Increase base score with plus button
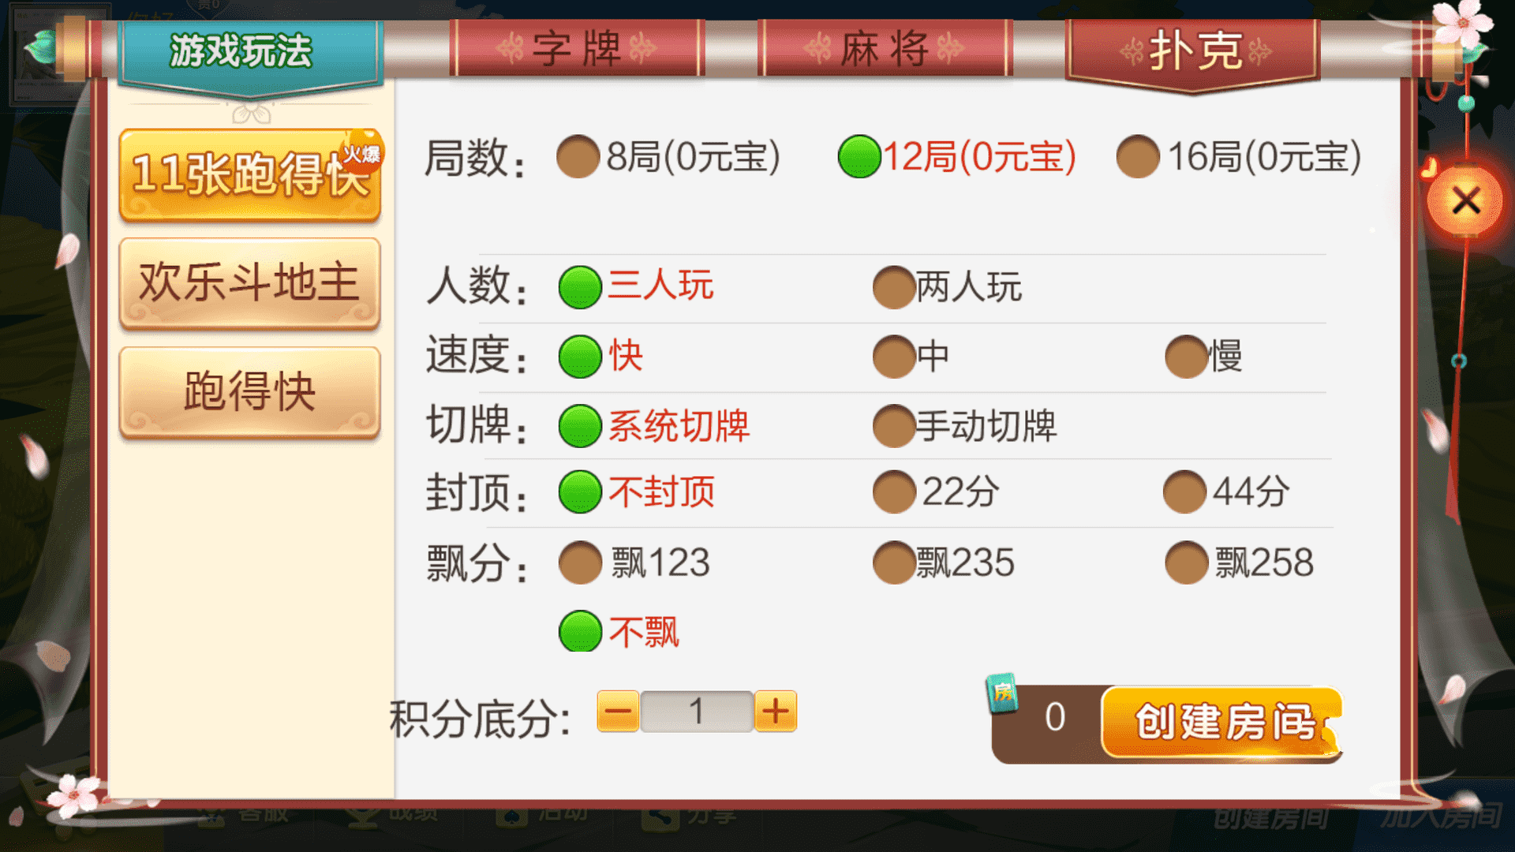1515x852 pixels. coord(775,712)
